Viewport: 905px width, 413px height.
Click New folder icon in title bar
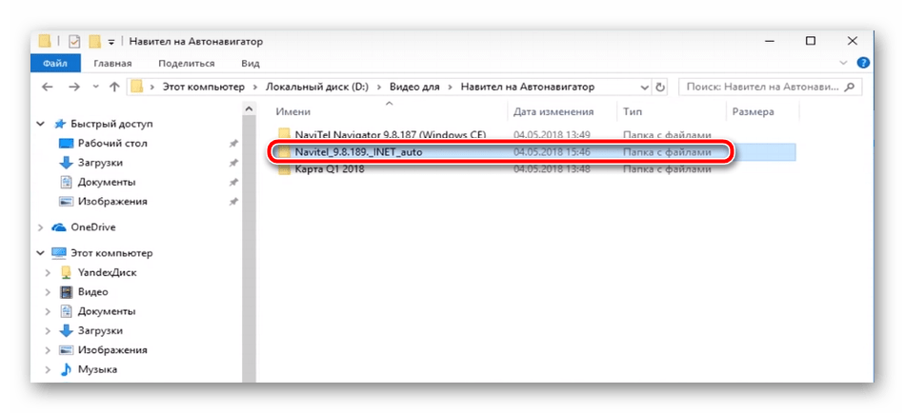click(x=94, y=42)
